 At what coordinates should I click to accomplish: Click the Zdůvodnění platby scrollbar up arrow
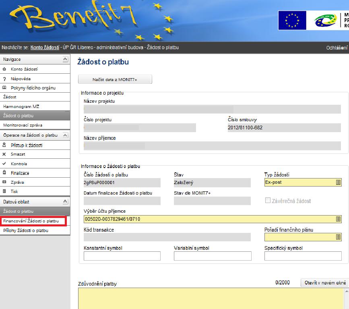click(347, 291)
